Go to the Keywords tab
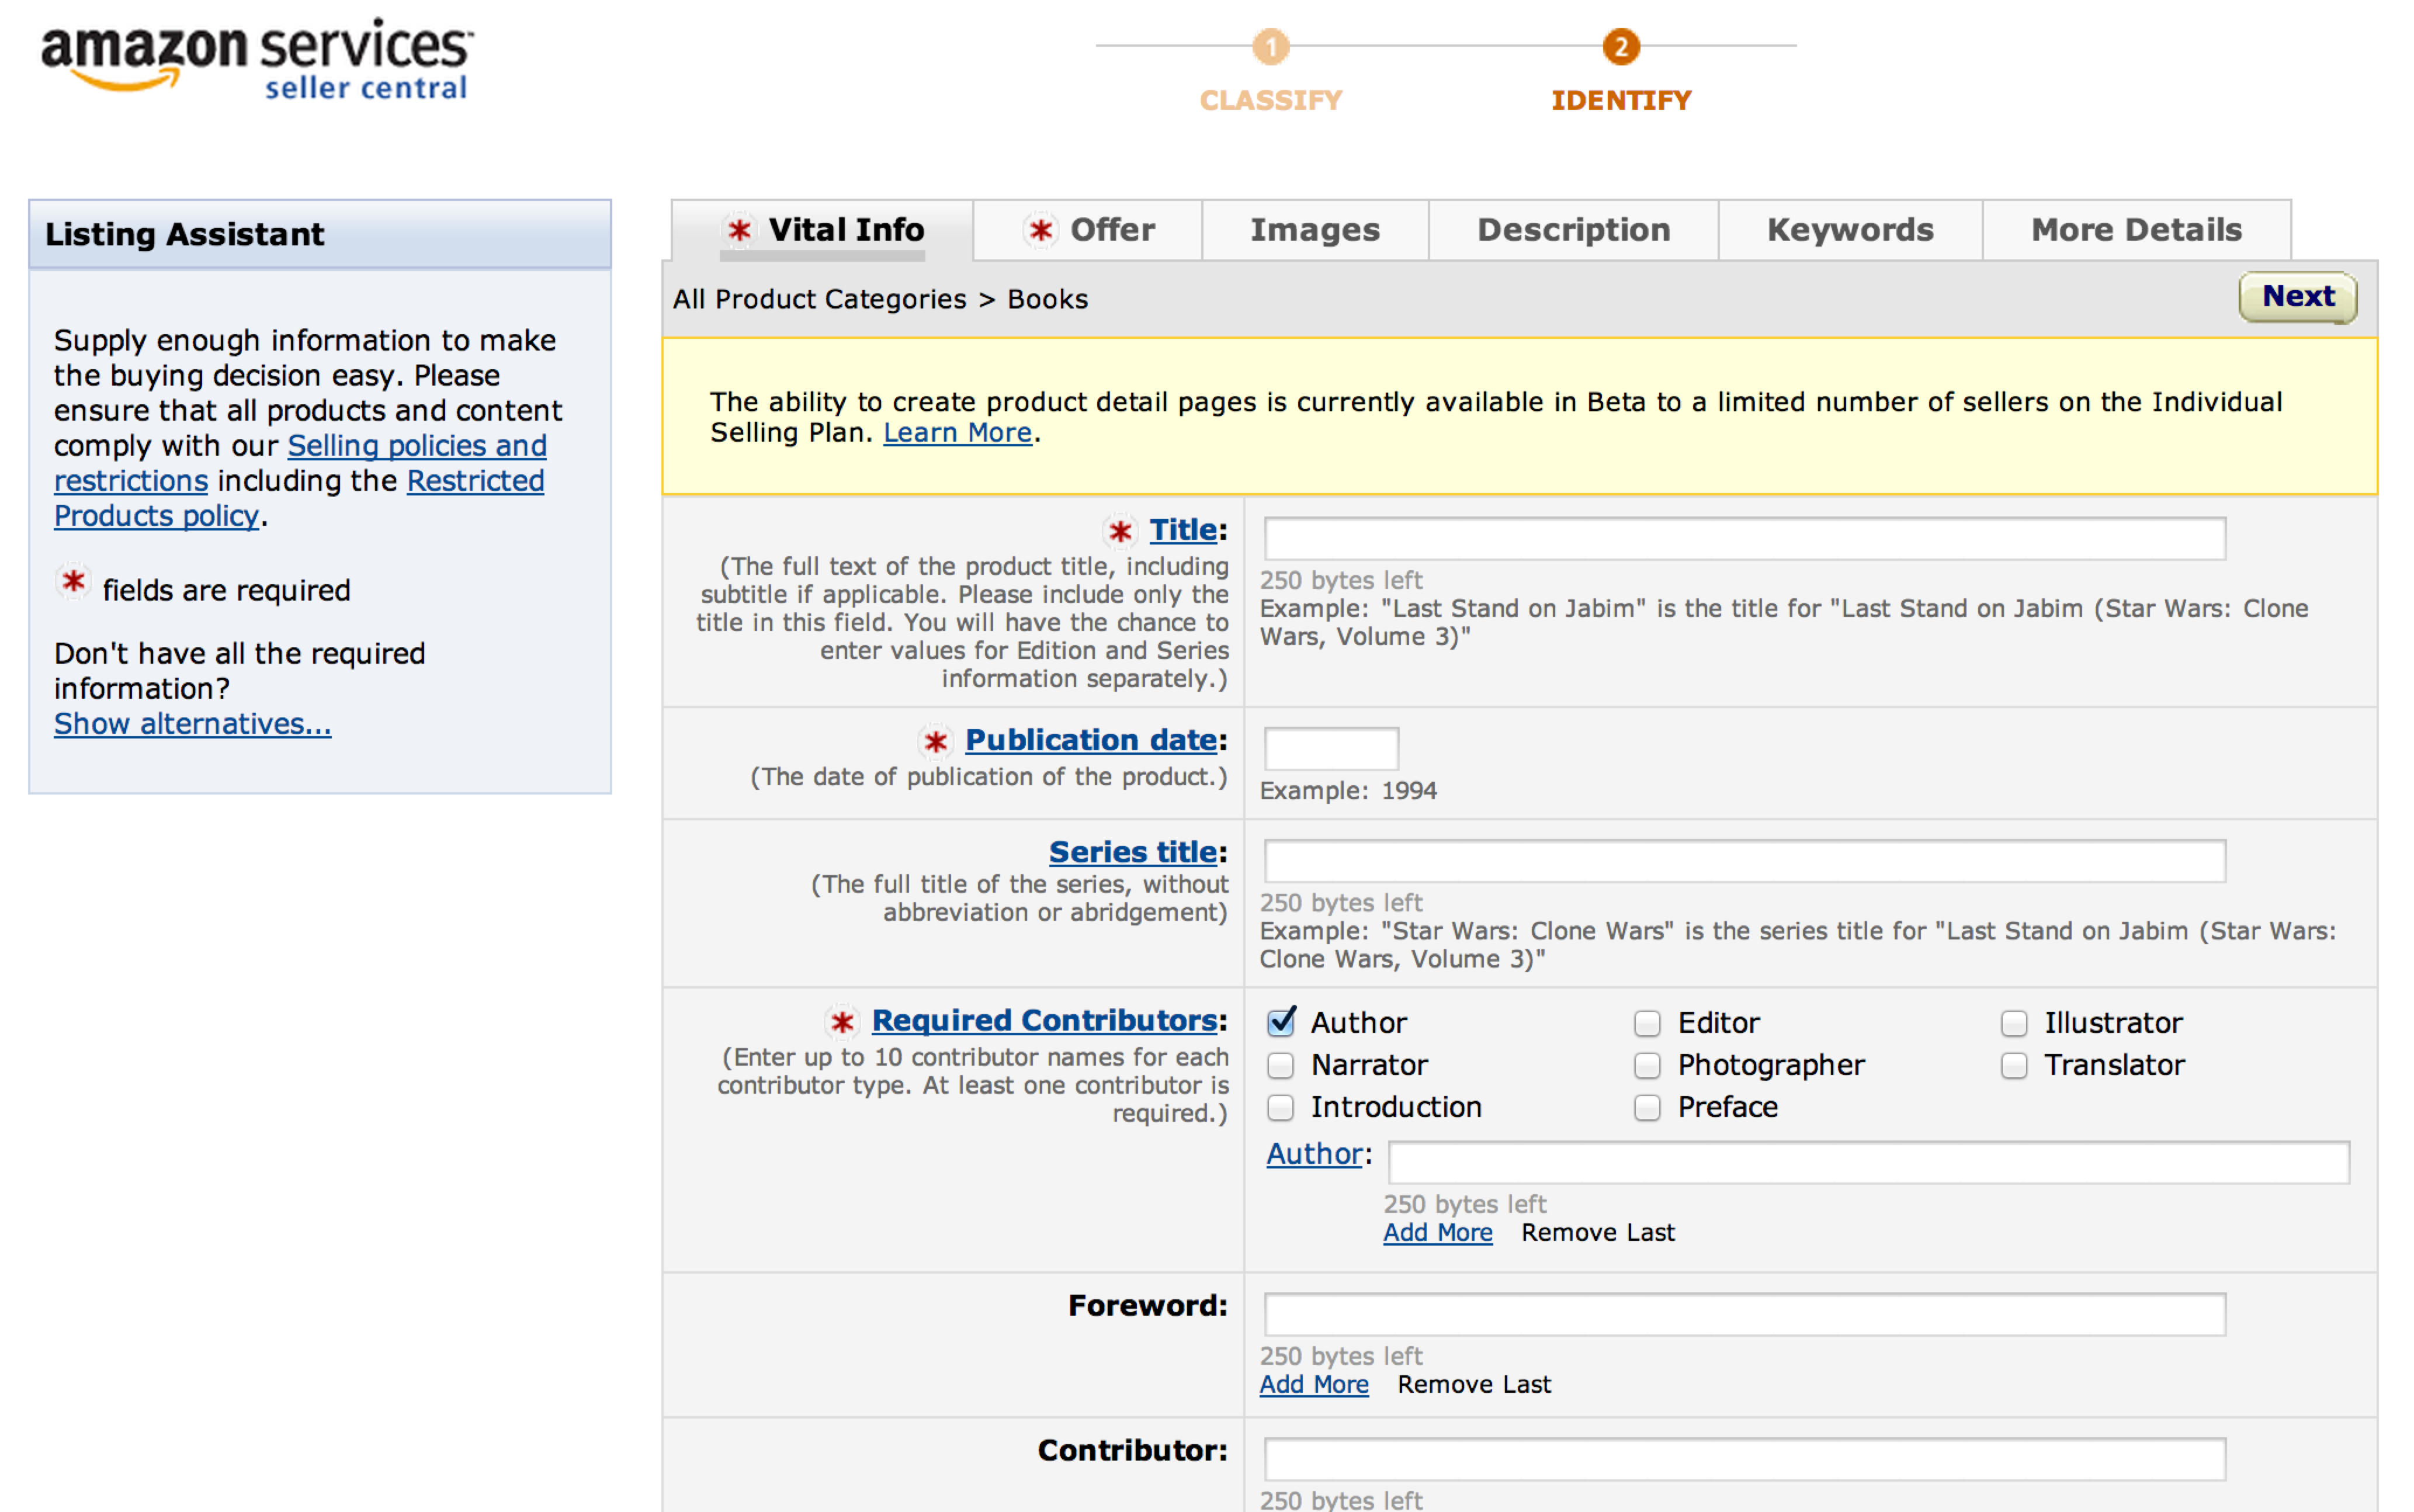The width and height of the screenshot is (2414, 1512). point(1849,230)
